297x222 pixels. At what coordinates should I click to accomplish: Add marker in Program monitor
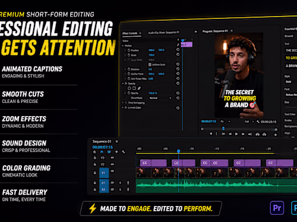point(211,134)
